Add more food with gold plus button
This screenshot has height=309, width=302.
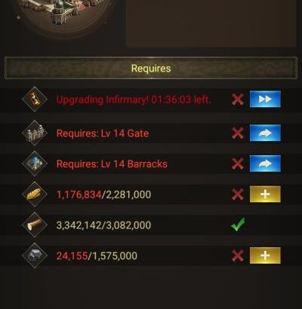[265, 194]
